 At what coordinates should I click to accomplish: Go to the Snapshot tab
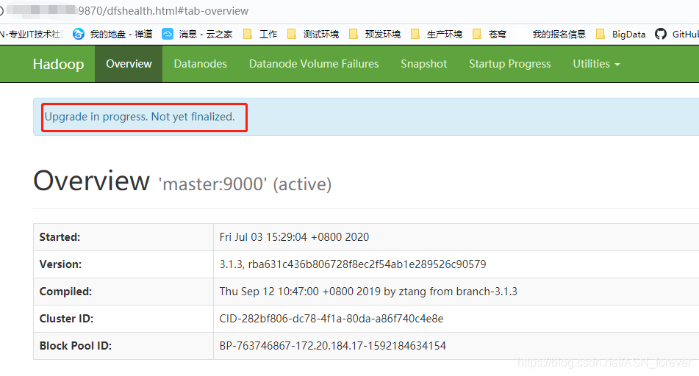(423, 64)
